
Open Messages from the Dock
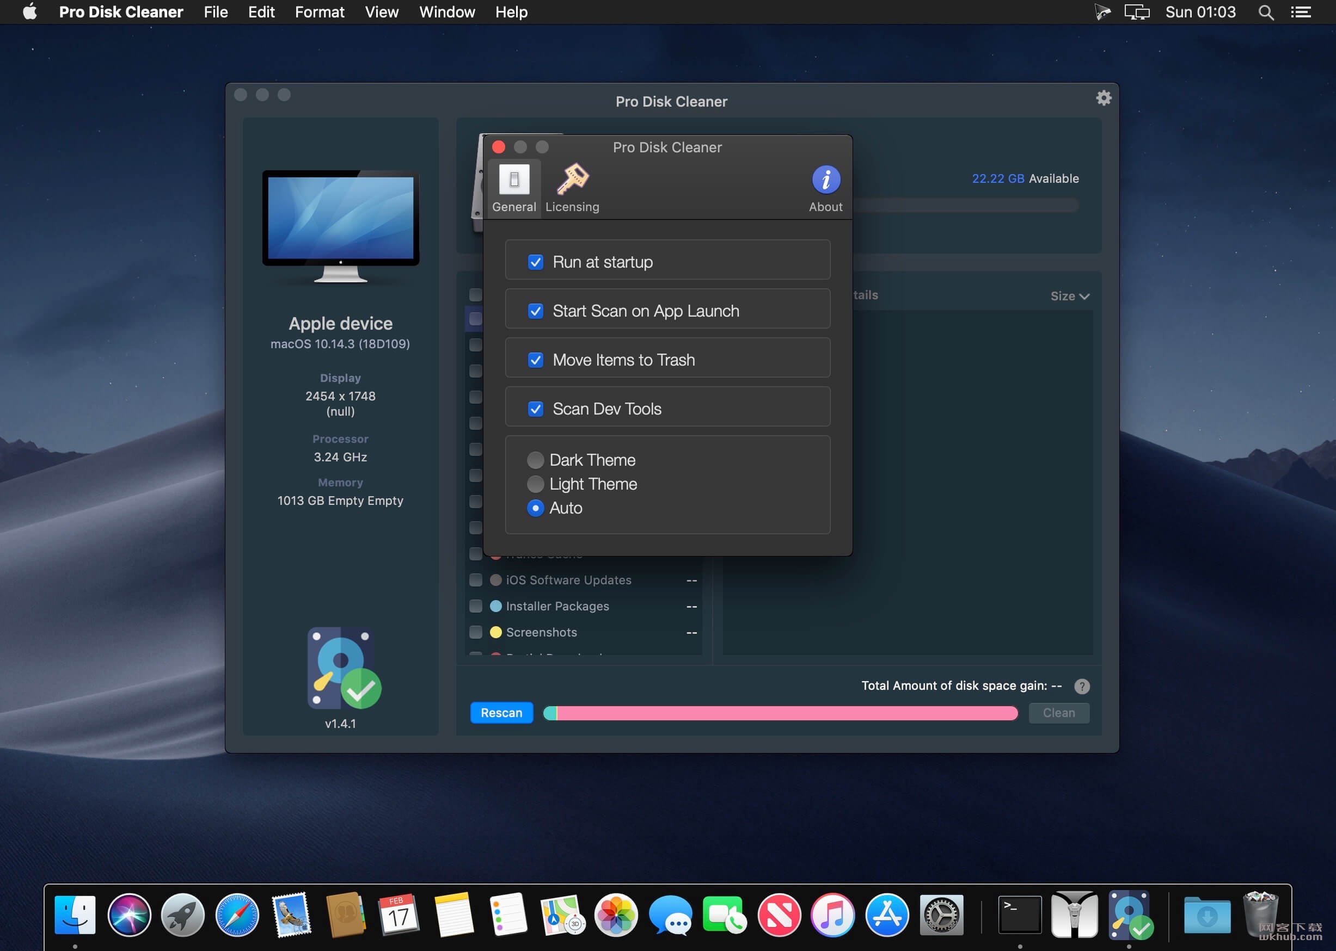(670, 914)
